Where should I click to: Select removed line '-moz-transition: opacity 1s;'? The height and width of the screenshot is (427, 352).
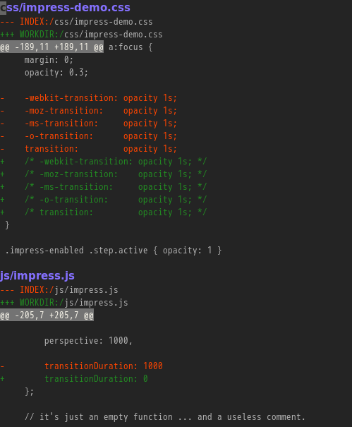(89, 111)
